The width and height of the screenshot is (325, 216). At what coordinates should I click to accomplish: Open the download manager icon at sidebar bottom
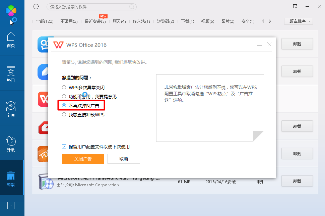coord(11,205)
